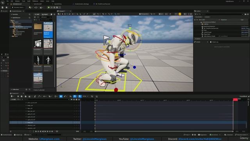Expand the body_ctrl track in Sequencer
Viewport: 250px width, 141px height.
(26, 105)
